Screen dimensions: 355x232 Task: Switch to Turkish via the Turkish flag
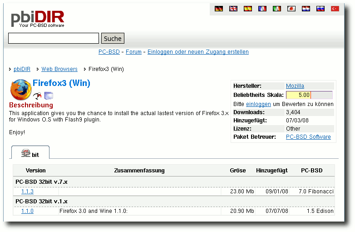tap(335, 9)
